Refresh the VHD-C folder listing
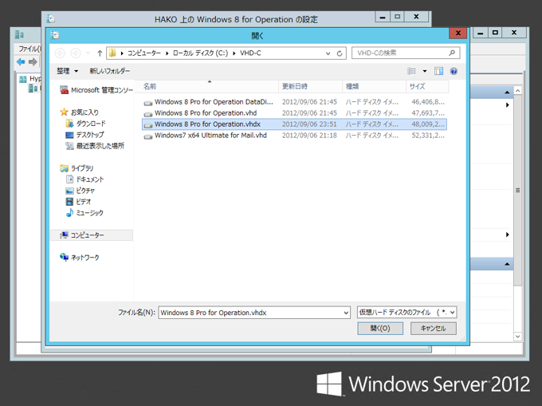Screen dimensions: 542x406 [340, 53]
